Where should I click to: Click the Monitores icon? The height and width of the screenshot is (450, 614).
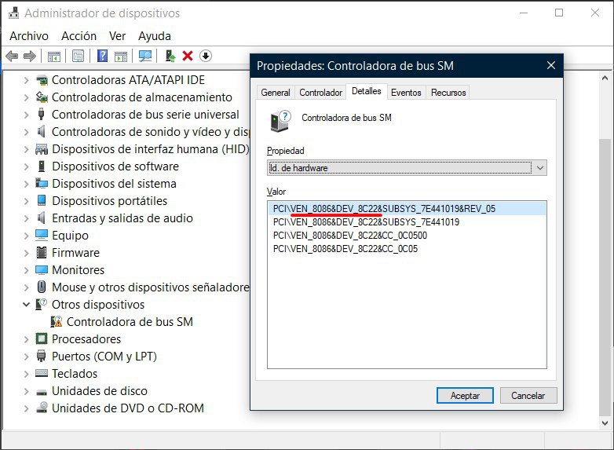point(42,270)
